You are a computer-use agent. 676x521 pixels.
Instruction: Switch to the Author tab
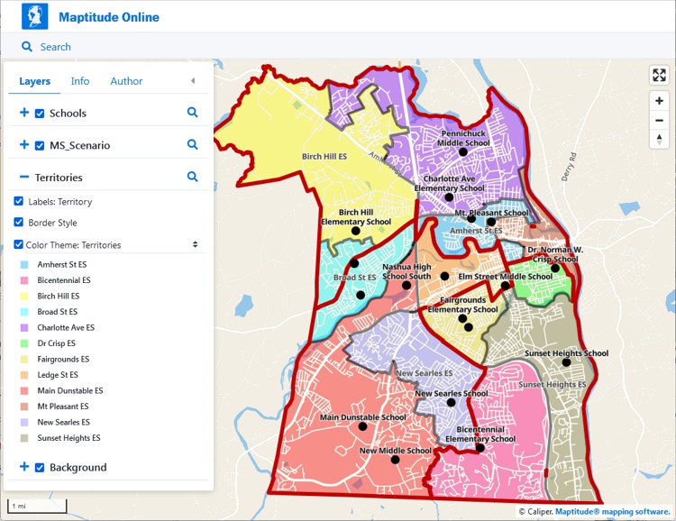(126, 81)
